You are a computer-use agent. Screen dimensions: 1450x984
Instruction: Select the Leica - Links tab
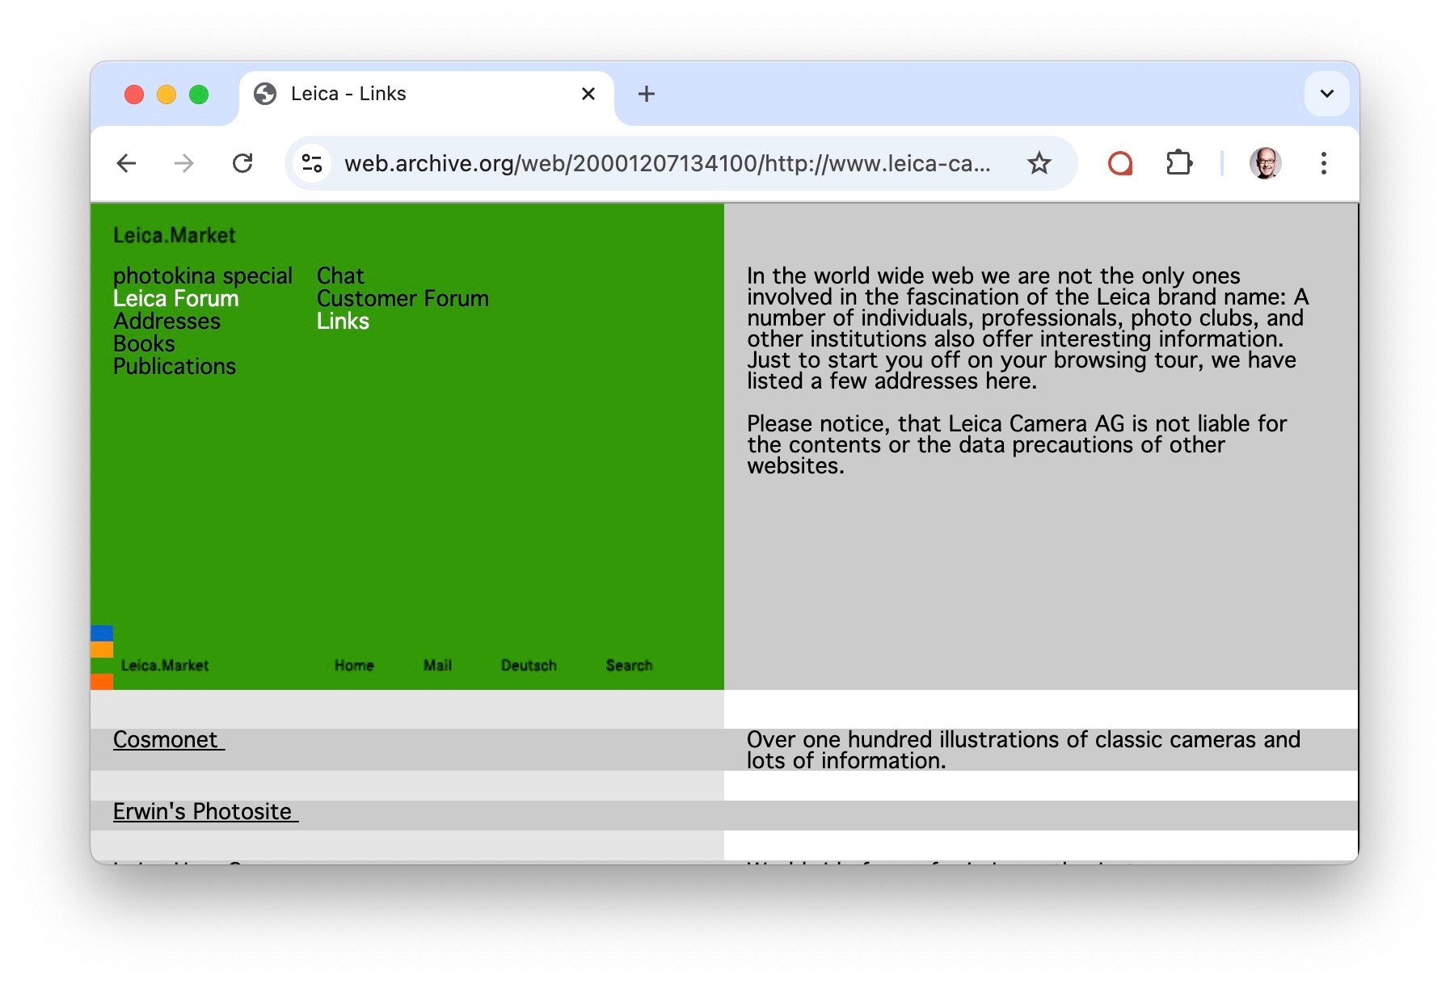404,95
